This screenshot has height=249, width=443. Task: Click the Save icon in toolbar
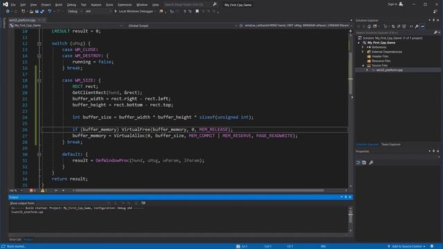(x=37, y=11)
